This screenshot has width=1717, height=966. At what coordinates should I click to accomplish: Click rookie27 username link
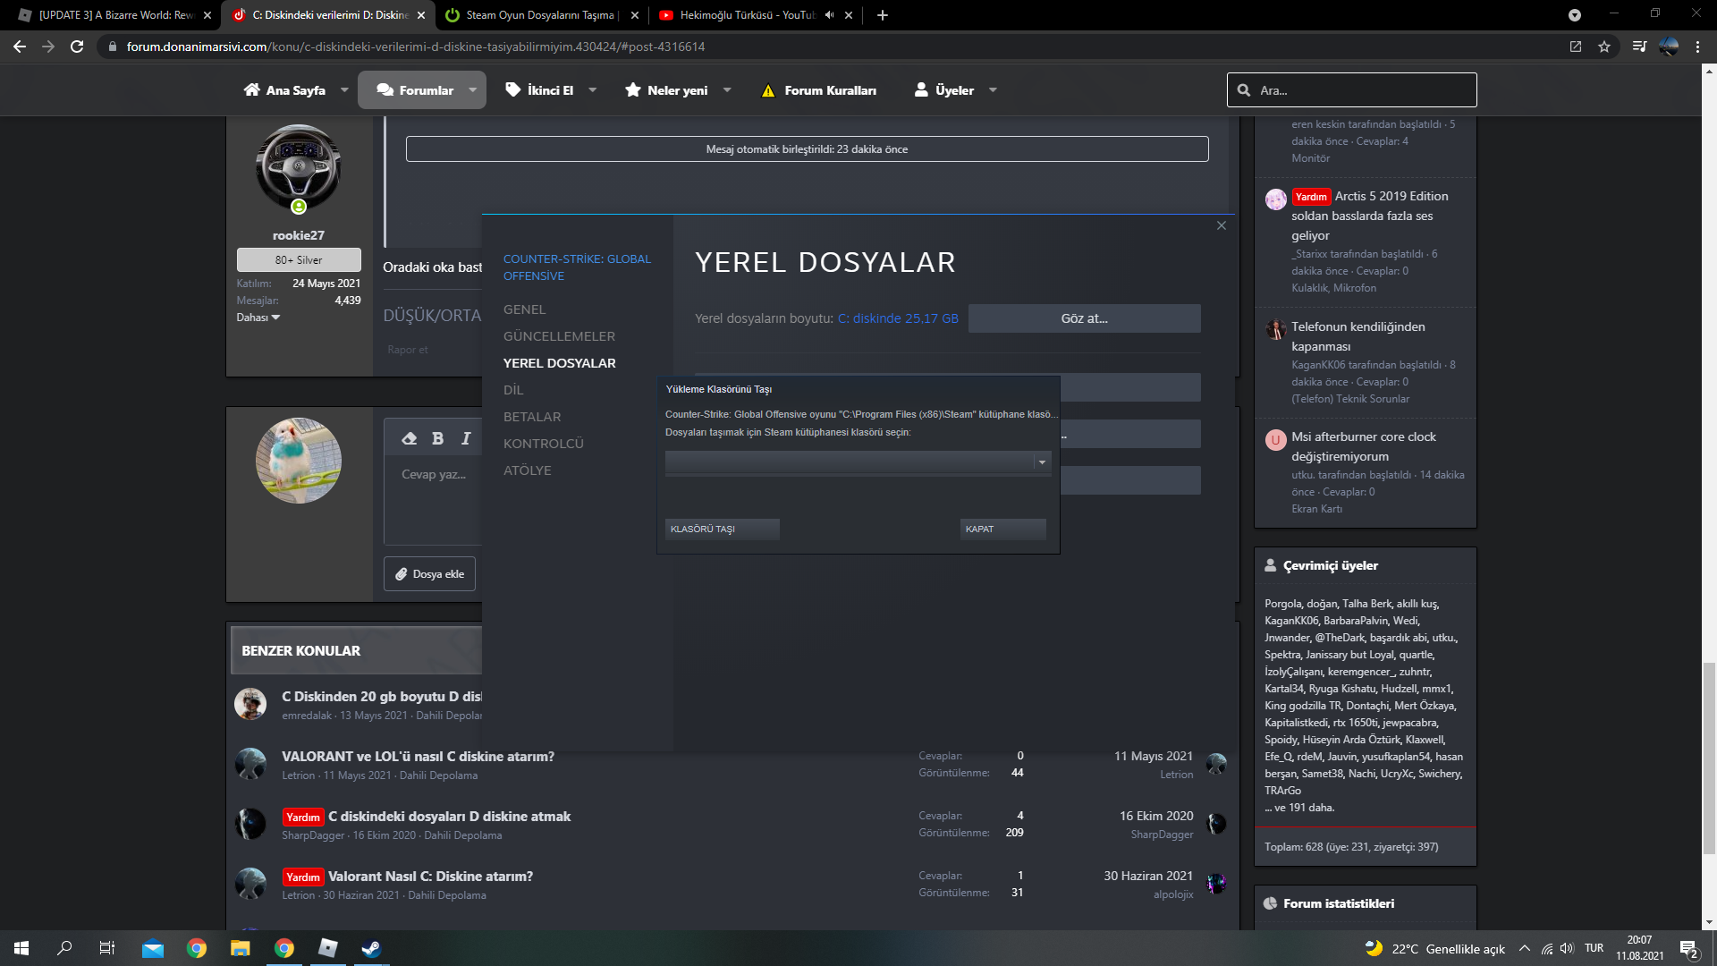pos(299,235)
